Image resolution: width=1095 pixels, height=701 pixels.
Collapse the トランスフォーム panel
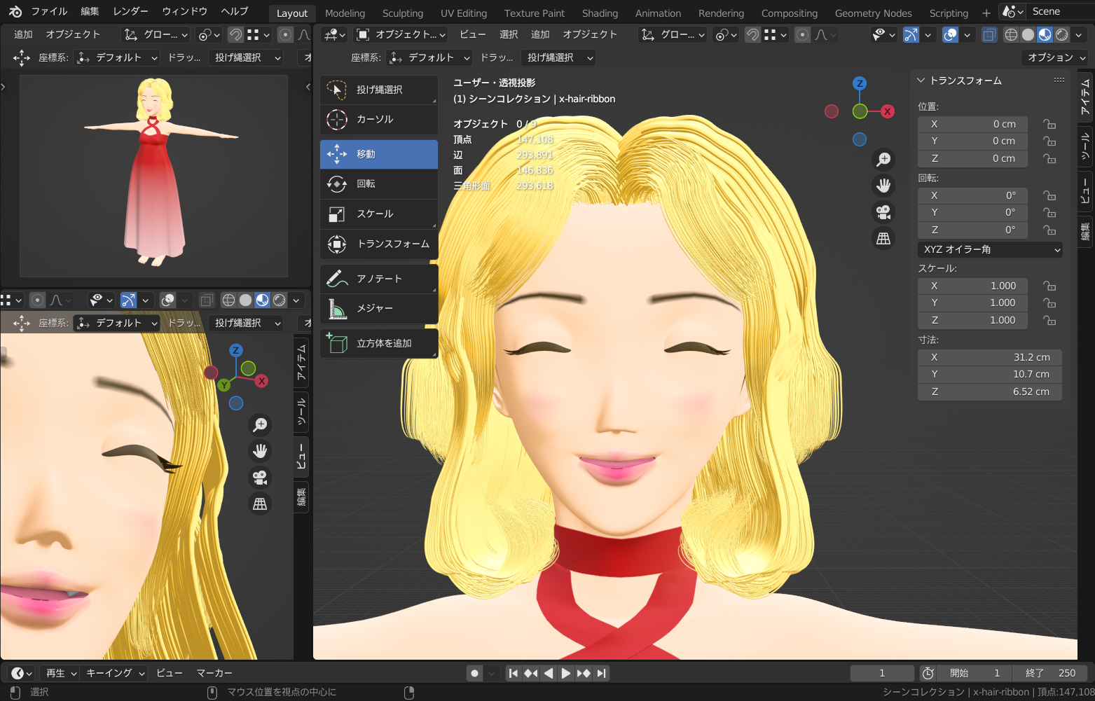[922, 81]
